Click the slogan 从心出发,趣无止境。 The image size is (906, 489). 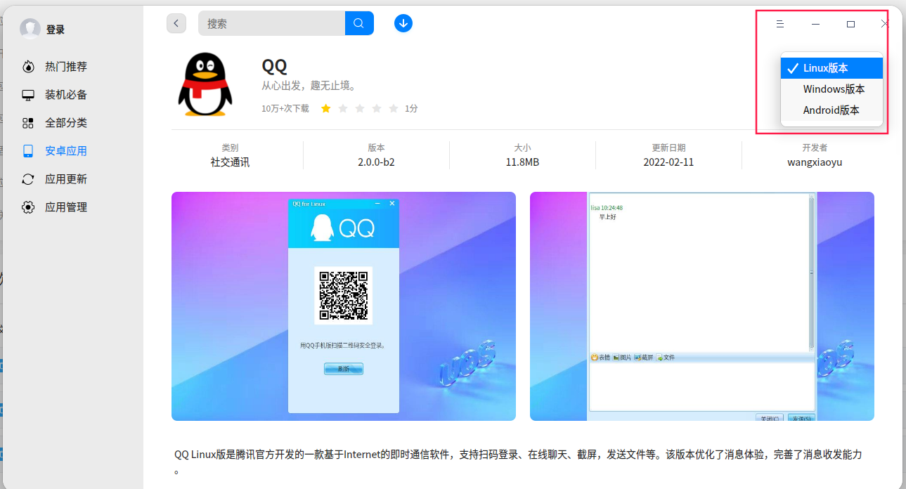pos(310,86)
